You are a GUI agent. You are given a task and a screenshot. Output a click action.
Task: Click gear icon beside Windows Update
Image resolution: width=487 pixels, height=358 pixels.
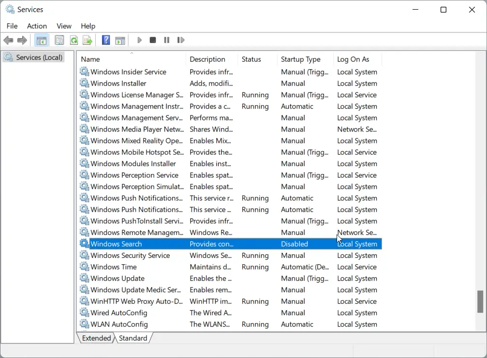coord(84,278)
